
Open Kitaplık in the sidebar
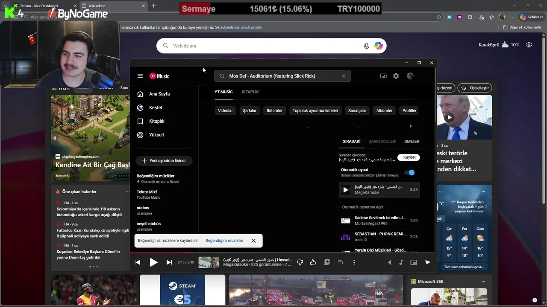pos(164,121)
